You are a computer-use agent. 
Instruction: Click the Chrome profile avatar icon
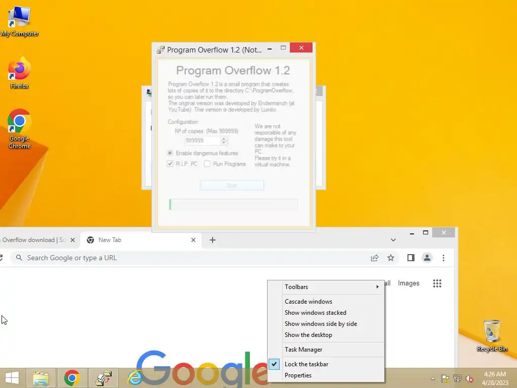[x=427, y=258]
